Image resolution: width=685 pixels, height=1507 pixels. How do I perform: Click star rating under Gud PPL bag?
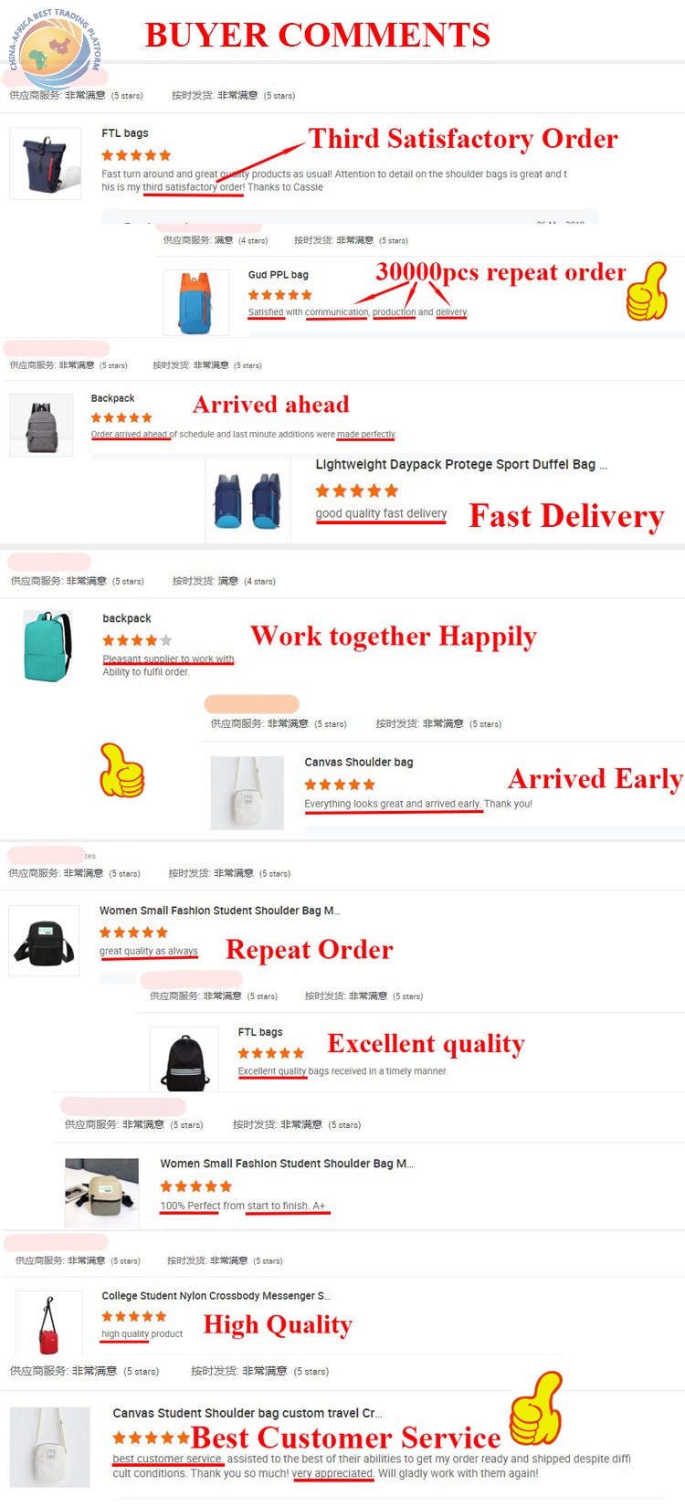(x=280, y=295)
